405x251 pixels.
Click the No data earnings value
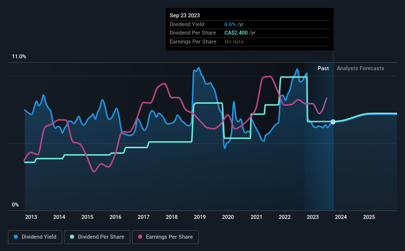pyautogui.click(x=234, y=42)
